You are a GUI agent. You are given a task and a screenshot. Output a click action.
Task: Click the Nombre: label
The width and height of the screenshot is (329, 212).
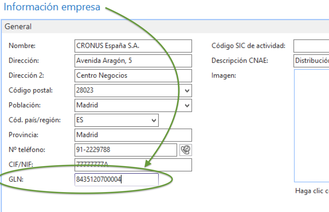pyautogui.click(x=22, y=46)
